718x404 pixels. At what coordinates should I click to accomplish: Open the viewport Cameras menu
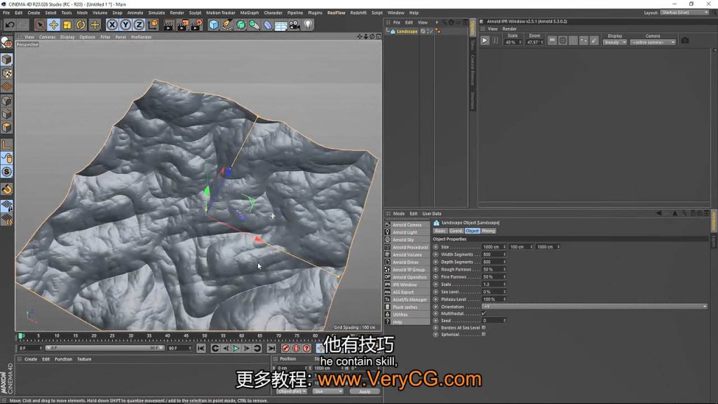point(47,37)
